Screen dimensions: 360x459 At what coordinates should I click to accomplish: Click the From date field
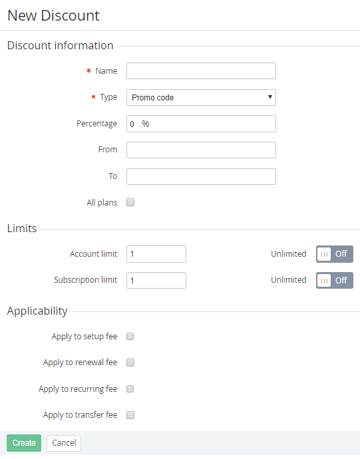[201, 150]
